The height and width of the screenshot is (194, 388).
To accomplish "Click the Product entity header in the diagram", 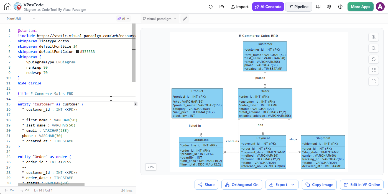I will [197, 91].
